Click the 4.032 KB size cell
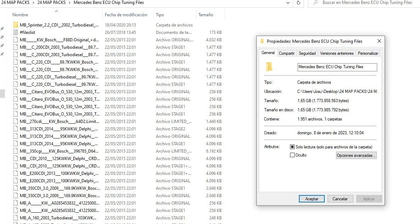 [214, 40]
